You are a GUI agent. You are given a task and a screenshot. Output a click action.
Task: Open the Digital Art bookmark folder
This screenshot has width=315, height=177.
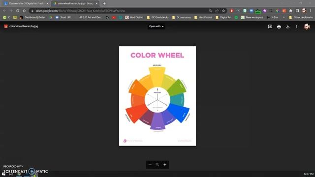pos(223,18)
